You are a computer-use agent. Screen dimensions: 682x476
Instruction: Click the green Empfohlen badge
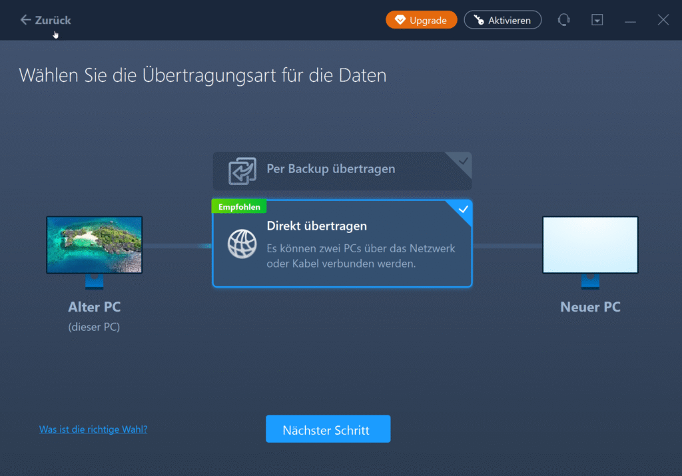pyautogui.click(x=238, y=206)
